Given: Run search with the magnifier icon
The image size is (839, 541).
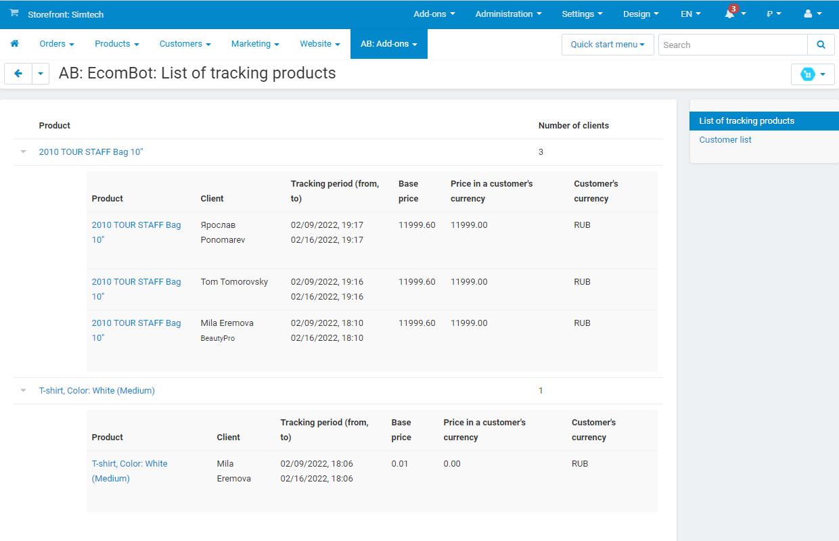Looking at the screenshot, I should [821, 44].
